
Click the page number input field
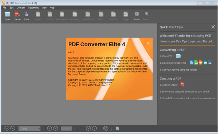(66, 128)
